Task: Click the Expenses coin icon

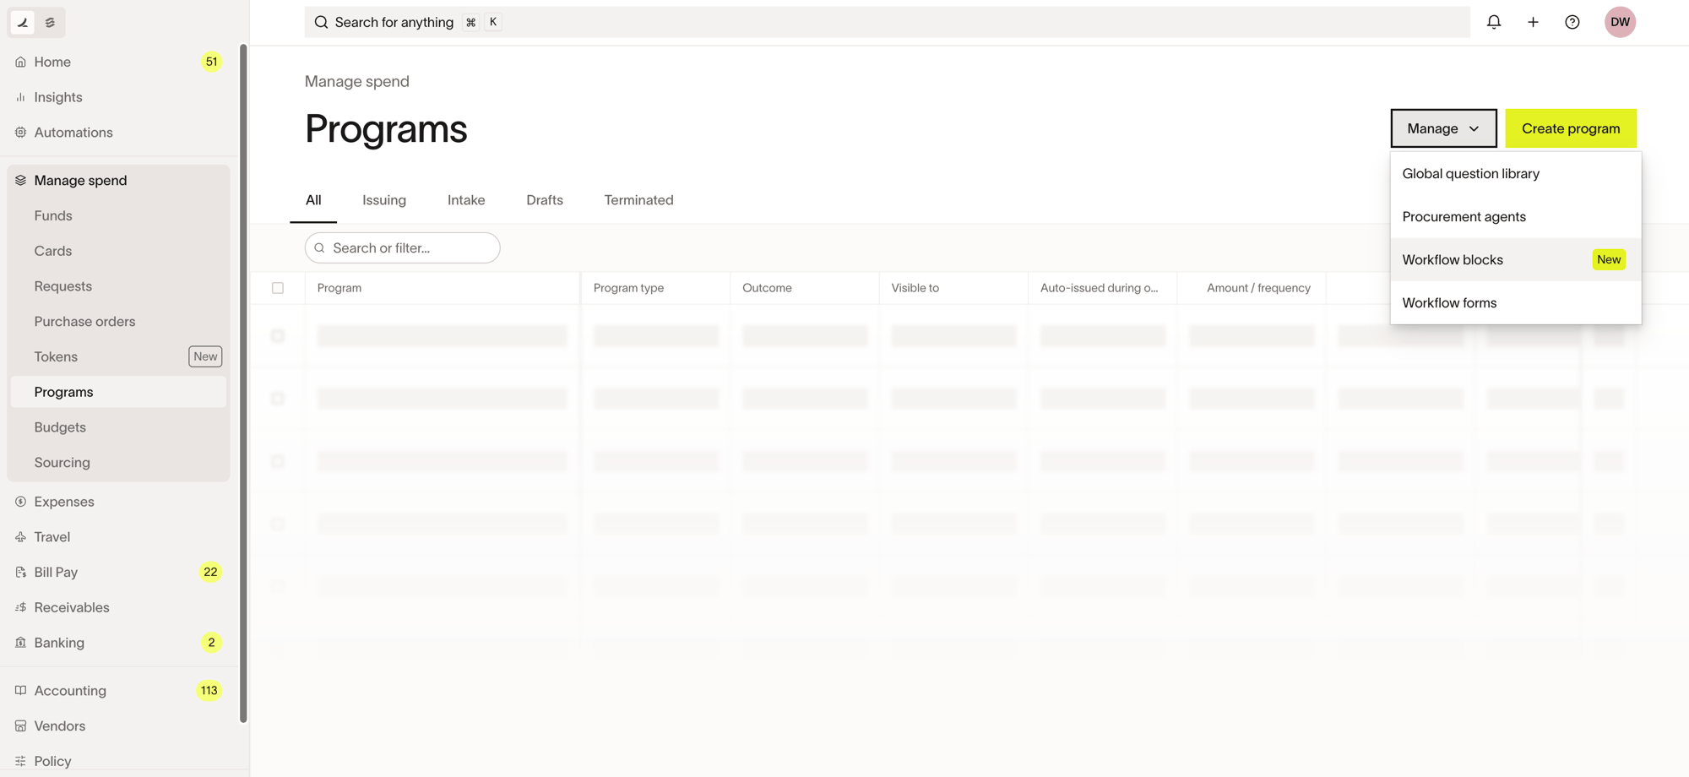Action: 20,502
